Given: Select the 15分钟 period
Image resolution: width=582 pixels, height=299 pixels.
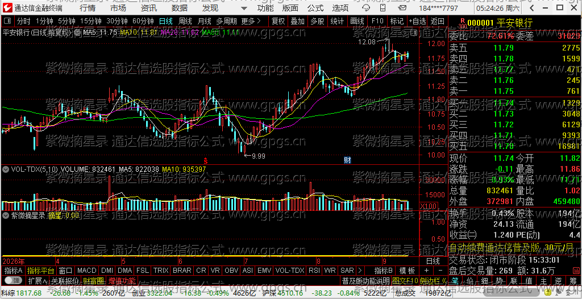Looking at the screenshot, I should pyautogui.click(x=91, y=21).
